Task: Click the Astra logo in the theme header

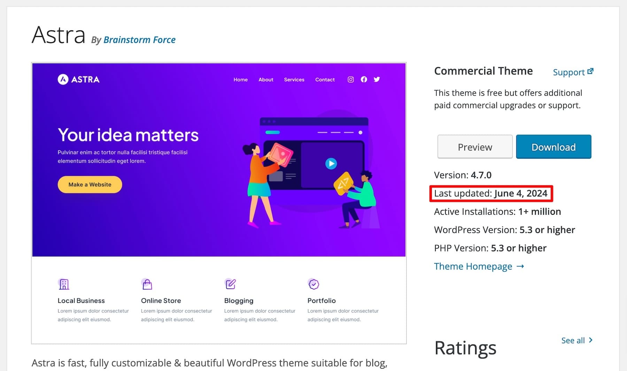Action: pyautogui.click(x=78, y=79)
